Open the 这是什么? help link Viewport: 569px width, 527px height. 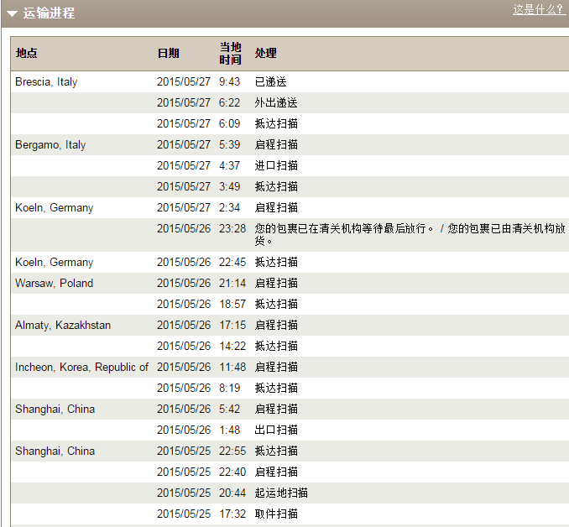pyautogui.click(x=537, y=9)
